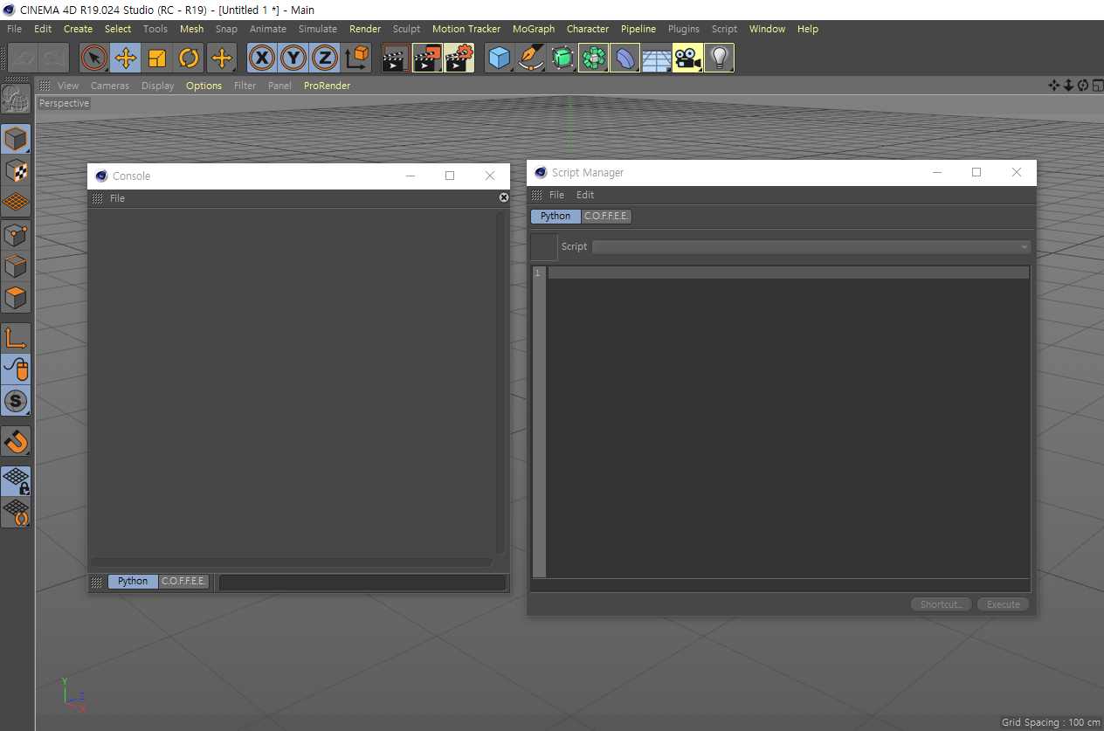Add a Camera object
The width and height of the screenshot is (1104, 731).
coord(687,59)
